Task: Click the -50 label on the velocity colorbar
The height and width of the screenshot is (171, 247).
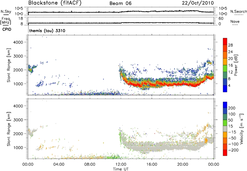Action: coord(232,138)
